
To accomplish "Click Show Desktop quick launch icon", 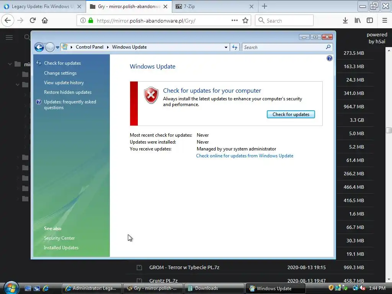I will tap(28, 288).
